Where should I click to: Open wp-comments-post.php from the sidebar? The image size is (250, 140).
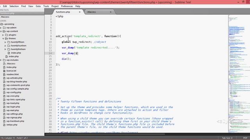tap(18, 85)
